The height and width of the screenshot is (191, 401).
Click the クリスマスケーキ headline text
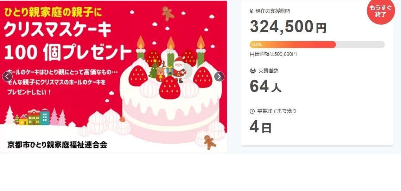[58, 30]
